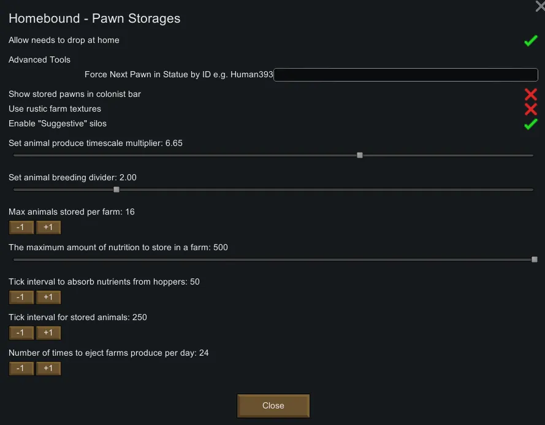Click the animal produce timescale multiplier slider handle
Viewport: 545px width, 425px height.
(x=360, y=155)
